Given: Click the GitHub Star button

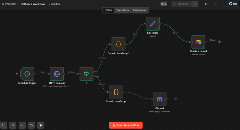Looking at the screenshot, I should coord(233,4).
